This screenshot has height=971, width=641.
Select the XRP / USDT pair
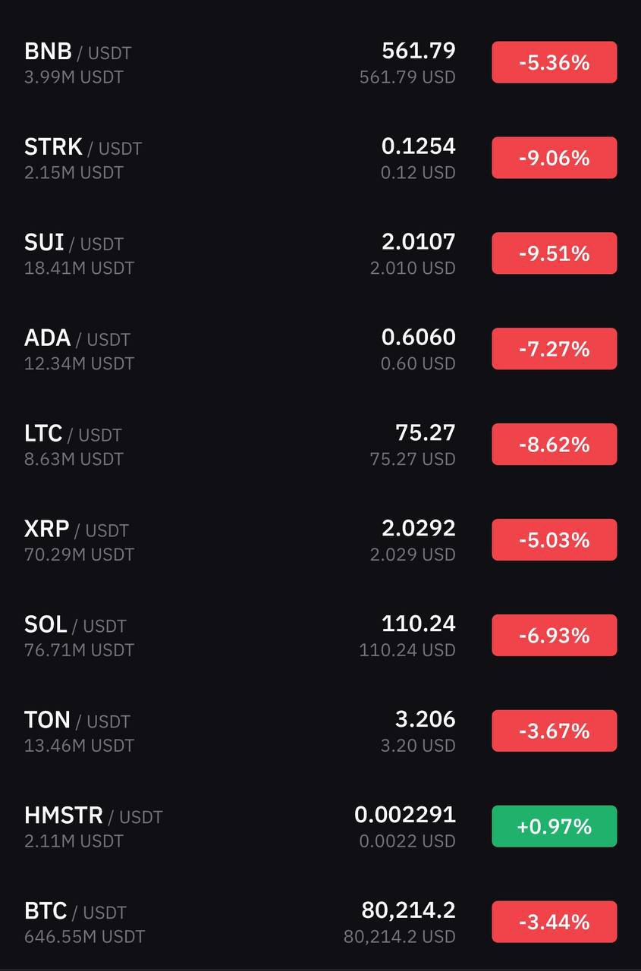coord(320,541)
